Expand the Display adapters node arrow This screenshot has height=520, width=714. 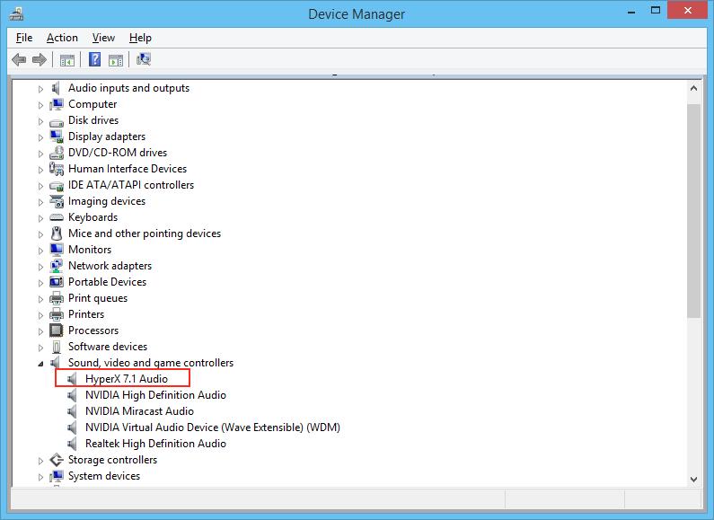tap(40, 137)
